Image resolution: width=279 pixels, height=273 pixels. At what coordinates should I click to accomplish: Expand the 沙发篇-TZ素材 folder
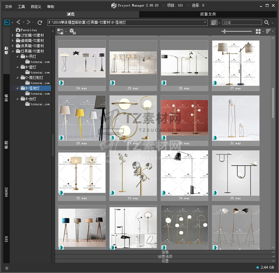point(13,35)
